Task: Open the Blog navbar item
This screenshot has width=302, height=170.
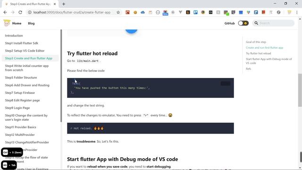Action: click(x=31, y=23)
